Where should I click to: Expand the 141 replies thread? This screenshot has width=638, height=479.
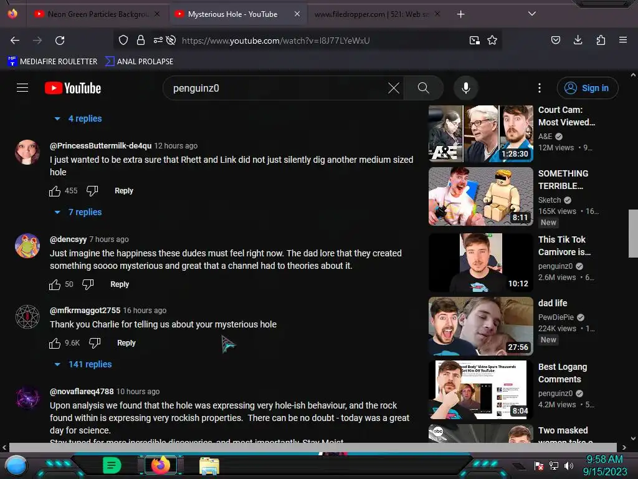83,364
